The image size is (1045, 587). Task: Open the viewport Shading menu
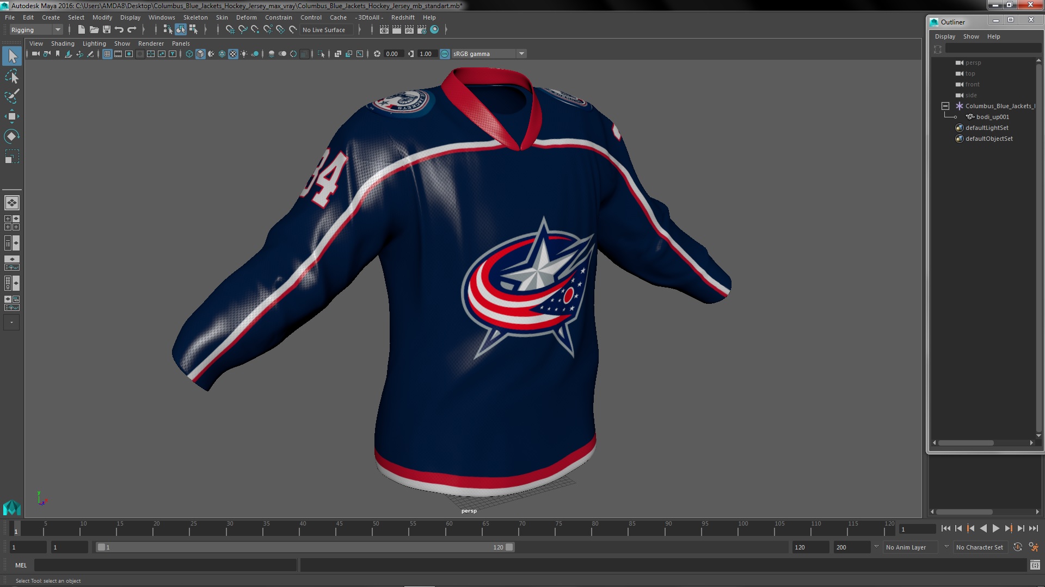(x=63, y=43)
